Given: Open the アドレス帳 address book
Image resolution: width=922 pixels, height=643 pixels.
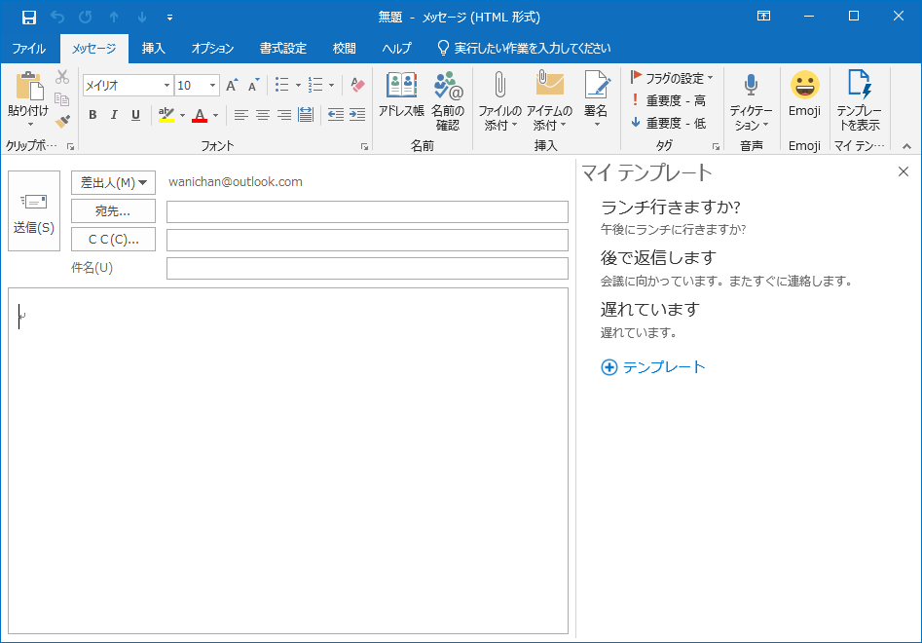Looking at the screenshot, I should tap(402, 95).
